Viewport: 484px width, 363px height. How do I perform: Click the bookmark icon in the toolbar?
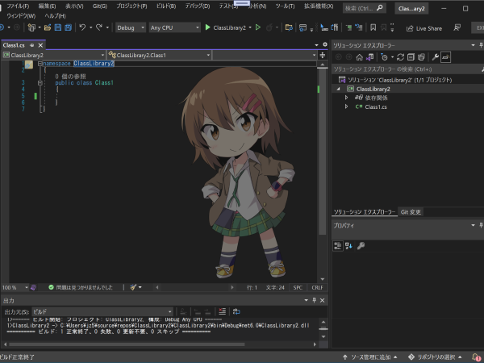(373, 27)
